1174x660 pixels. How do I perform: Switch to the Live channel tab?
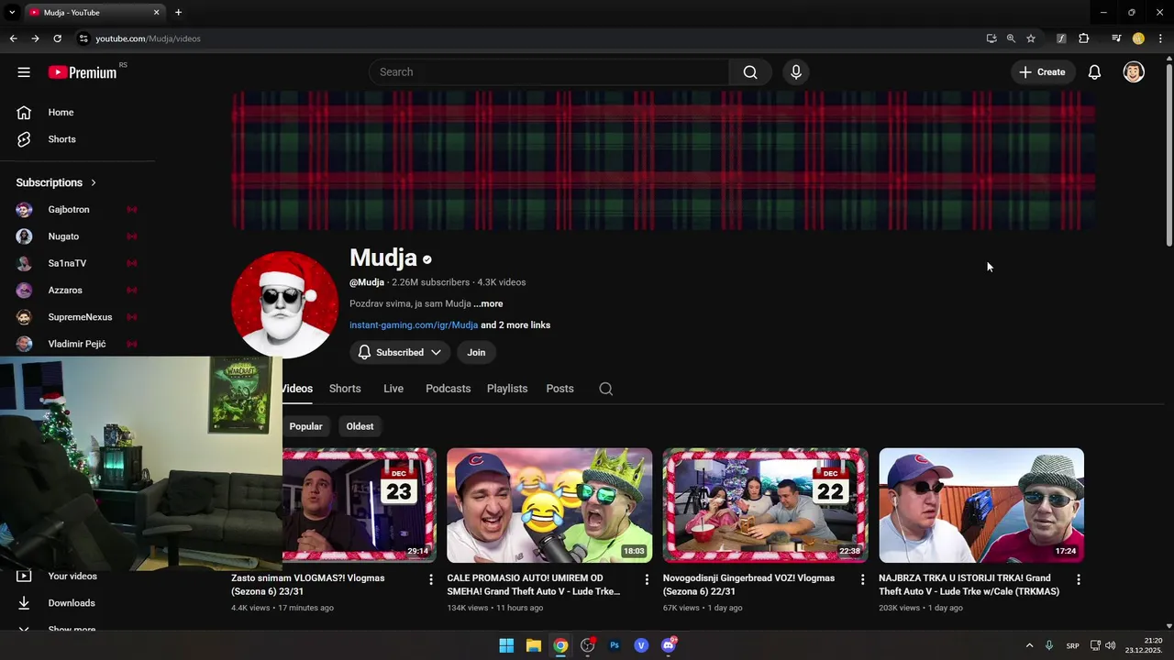pyautogui.click(x=393, y=389)
